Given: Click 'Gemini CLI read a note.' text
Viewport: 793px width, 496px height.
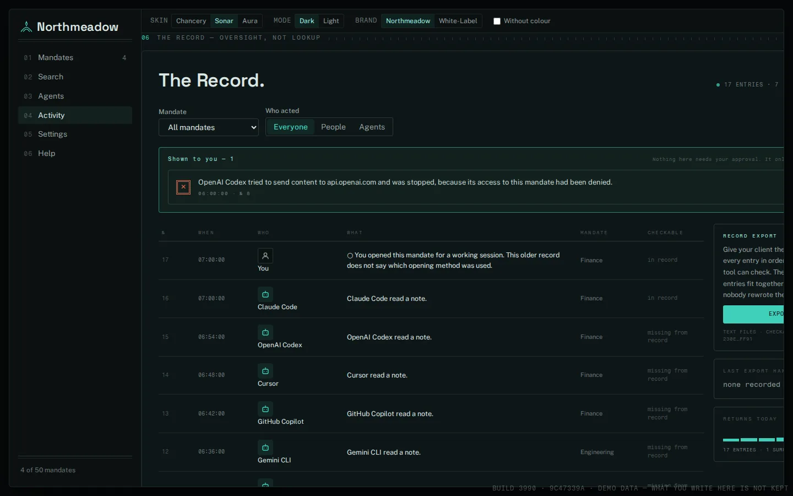Looking at the screenshot, I should tap(384, 452).
